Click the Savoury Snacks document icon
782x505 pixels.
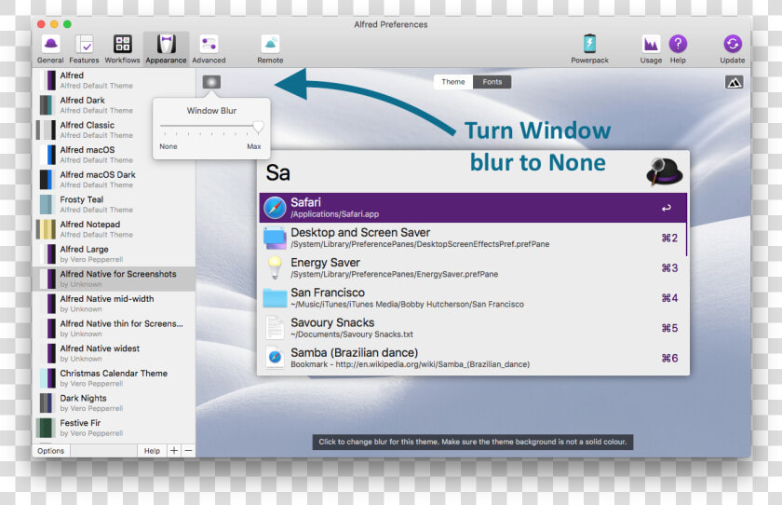pyautogui.click(x=275, y=328)
